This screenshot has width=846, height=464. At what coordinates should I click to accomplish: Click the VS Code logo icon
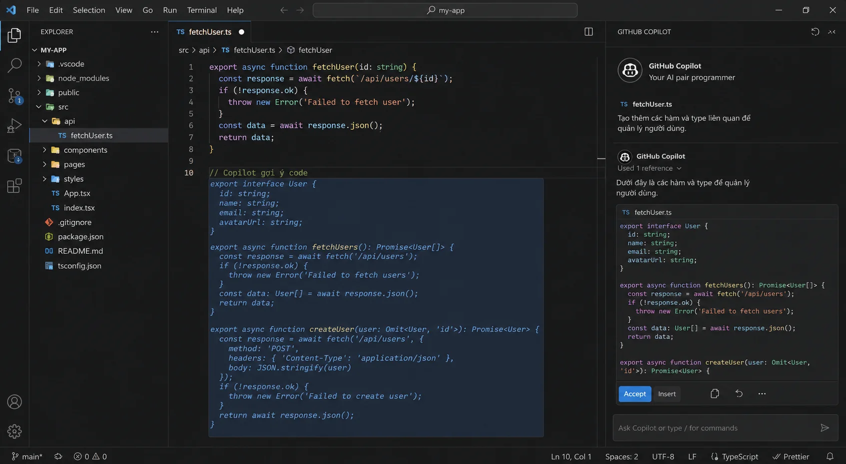coord(11,10)
